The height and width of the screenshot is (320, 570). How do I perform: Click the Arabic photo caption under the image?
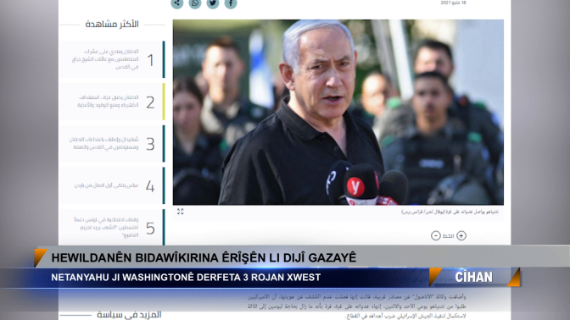(450, 212)
